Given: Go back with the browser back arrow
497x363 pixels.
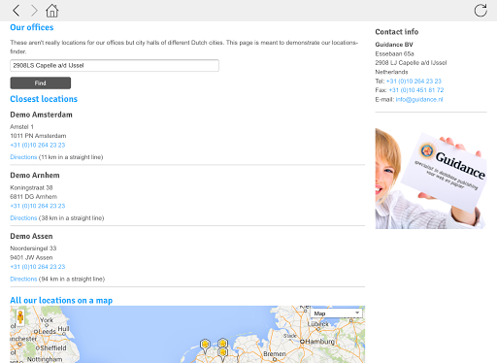Looking at the screenshot, I should [x=17, y=11].
